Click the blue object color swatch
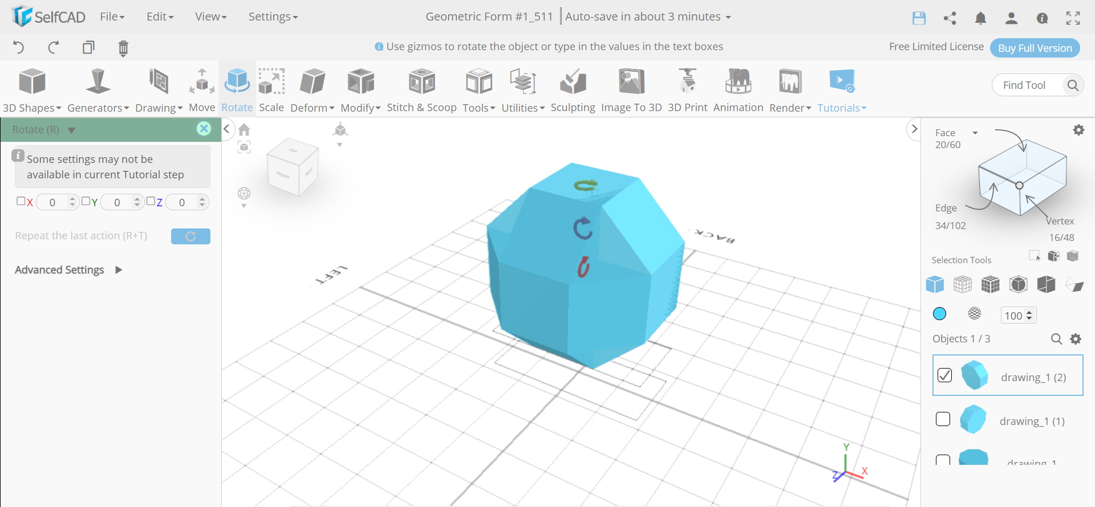1095x507 pixels. click(x=939, y=313)
